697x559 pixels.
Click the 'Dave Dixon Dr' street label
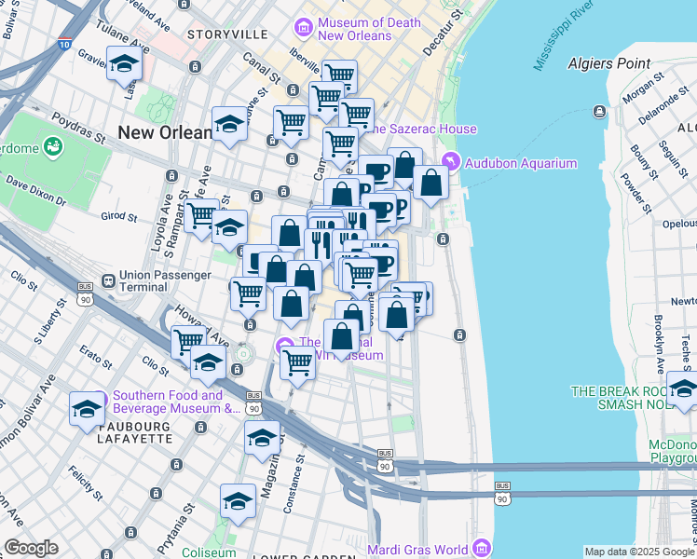coord(36,191)
